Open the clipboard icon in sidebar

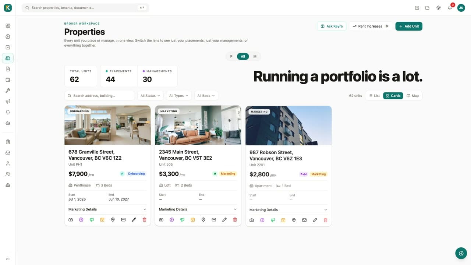point(8,142)
